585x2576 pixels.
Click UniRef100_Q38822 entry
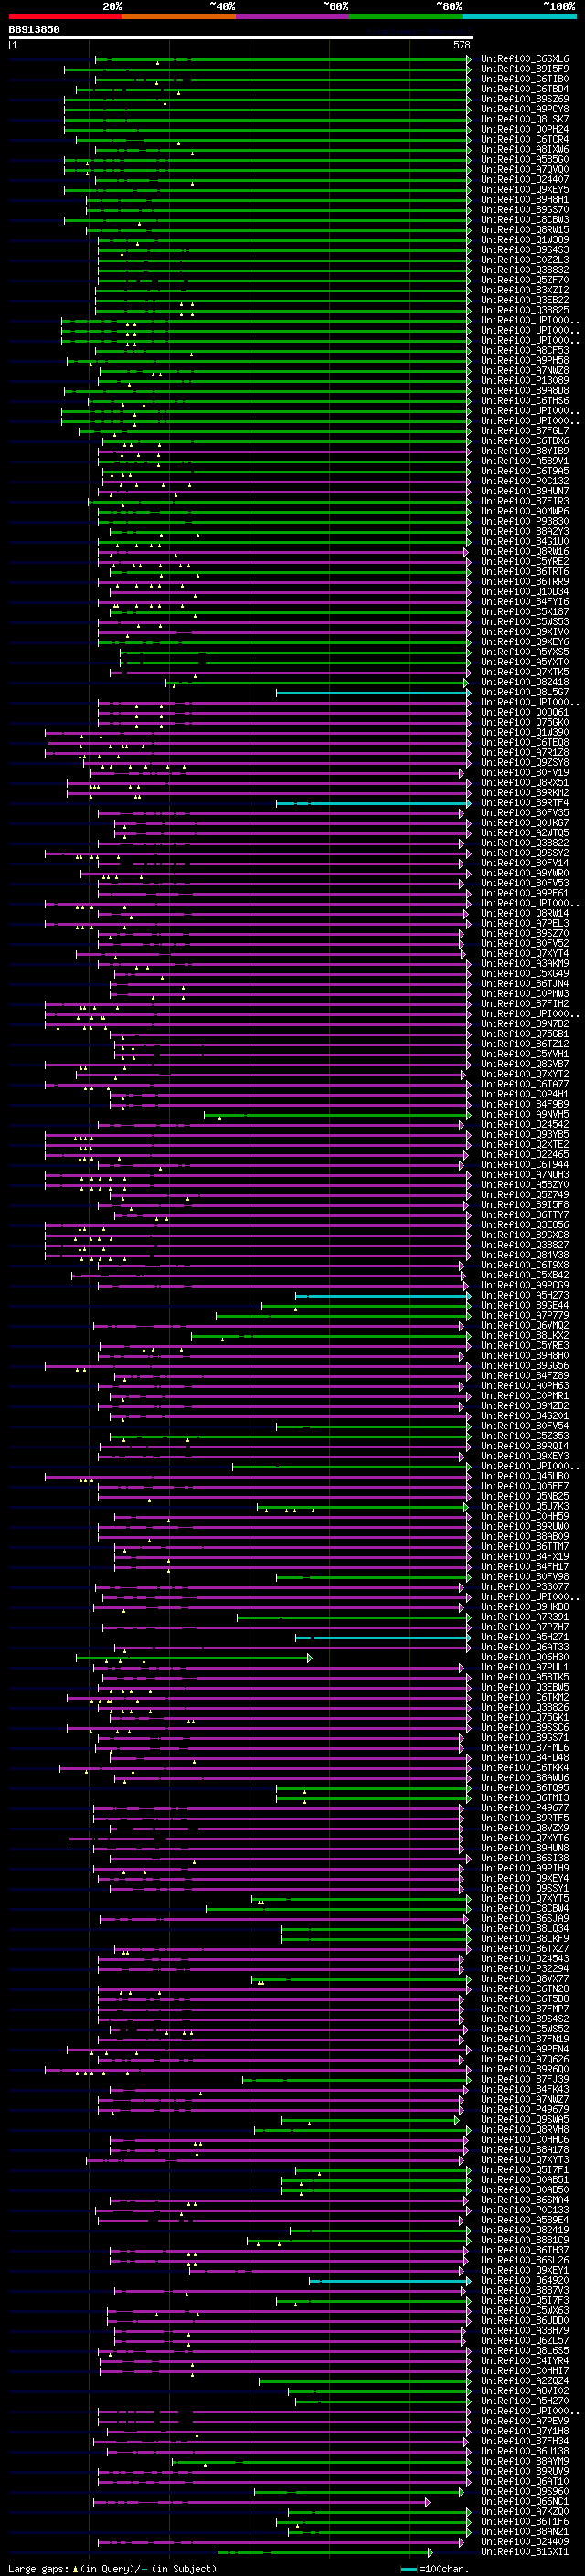tap(525, 843)
